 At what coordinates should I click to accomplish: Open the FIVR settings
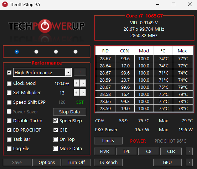[104, 152]
